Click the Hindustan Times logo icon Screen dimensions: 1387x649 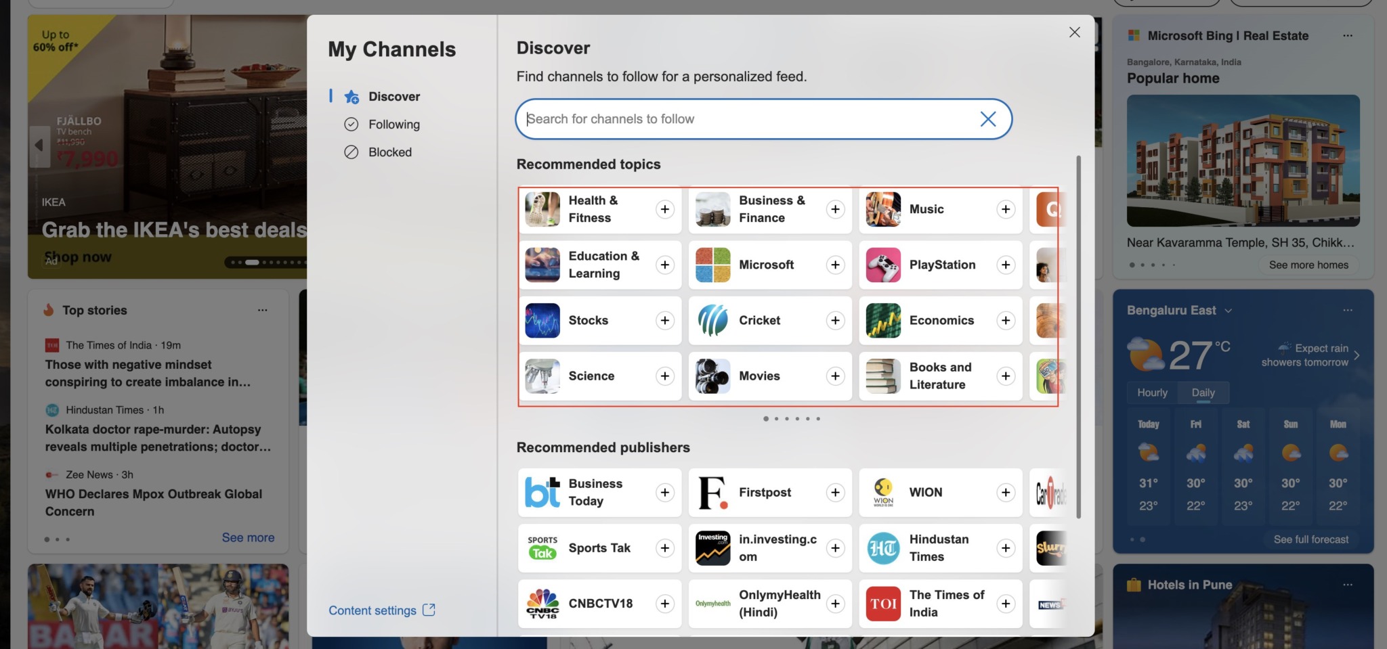coord(883,547)
